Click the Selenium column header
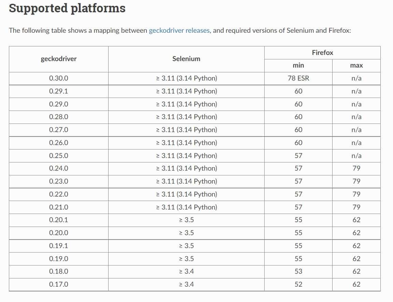 coord(186,59)
